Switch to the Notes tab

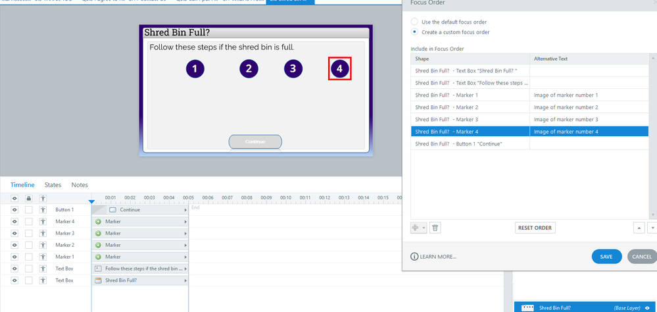(x=80, y=185)
